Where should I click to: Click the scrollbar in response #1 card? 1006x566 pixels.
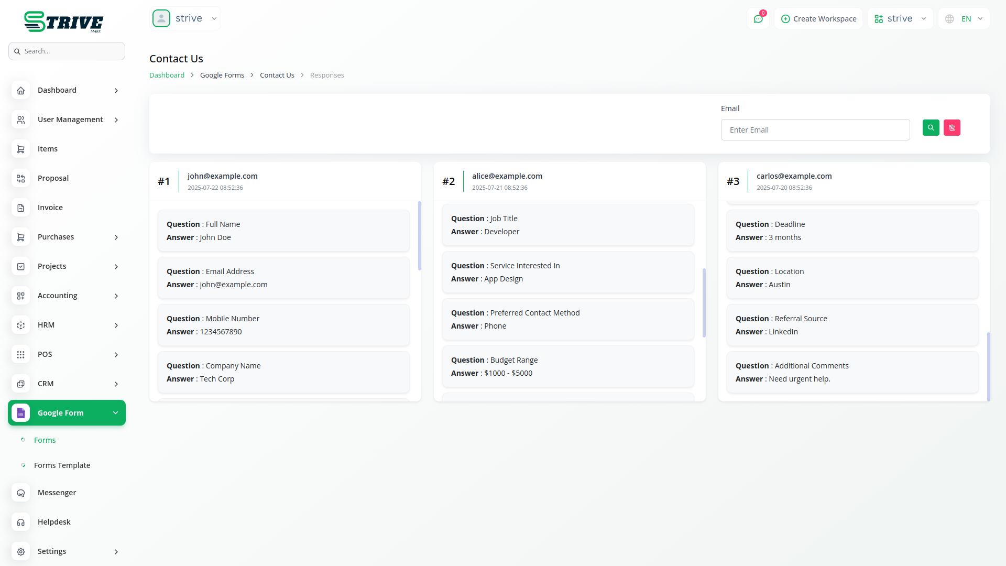(419, 236)
